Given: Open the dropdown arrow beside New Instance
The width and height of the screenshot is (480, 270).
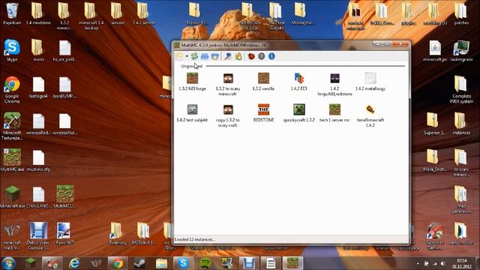Looking at the screenshot, I should pos(187,56).
